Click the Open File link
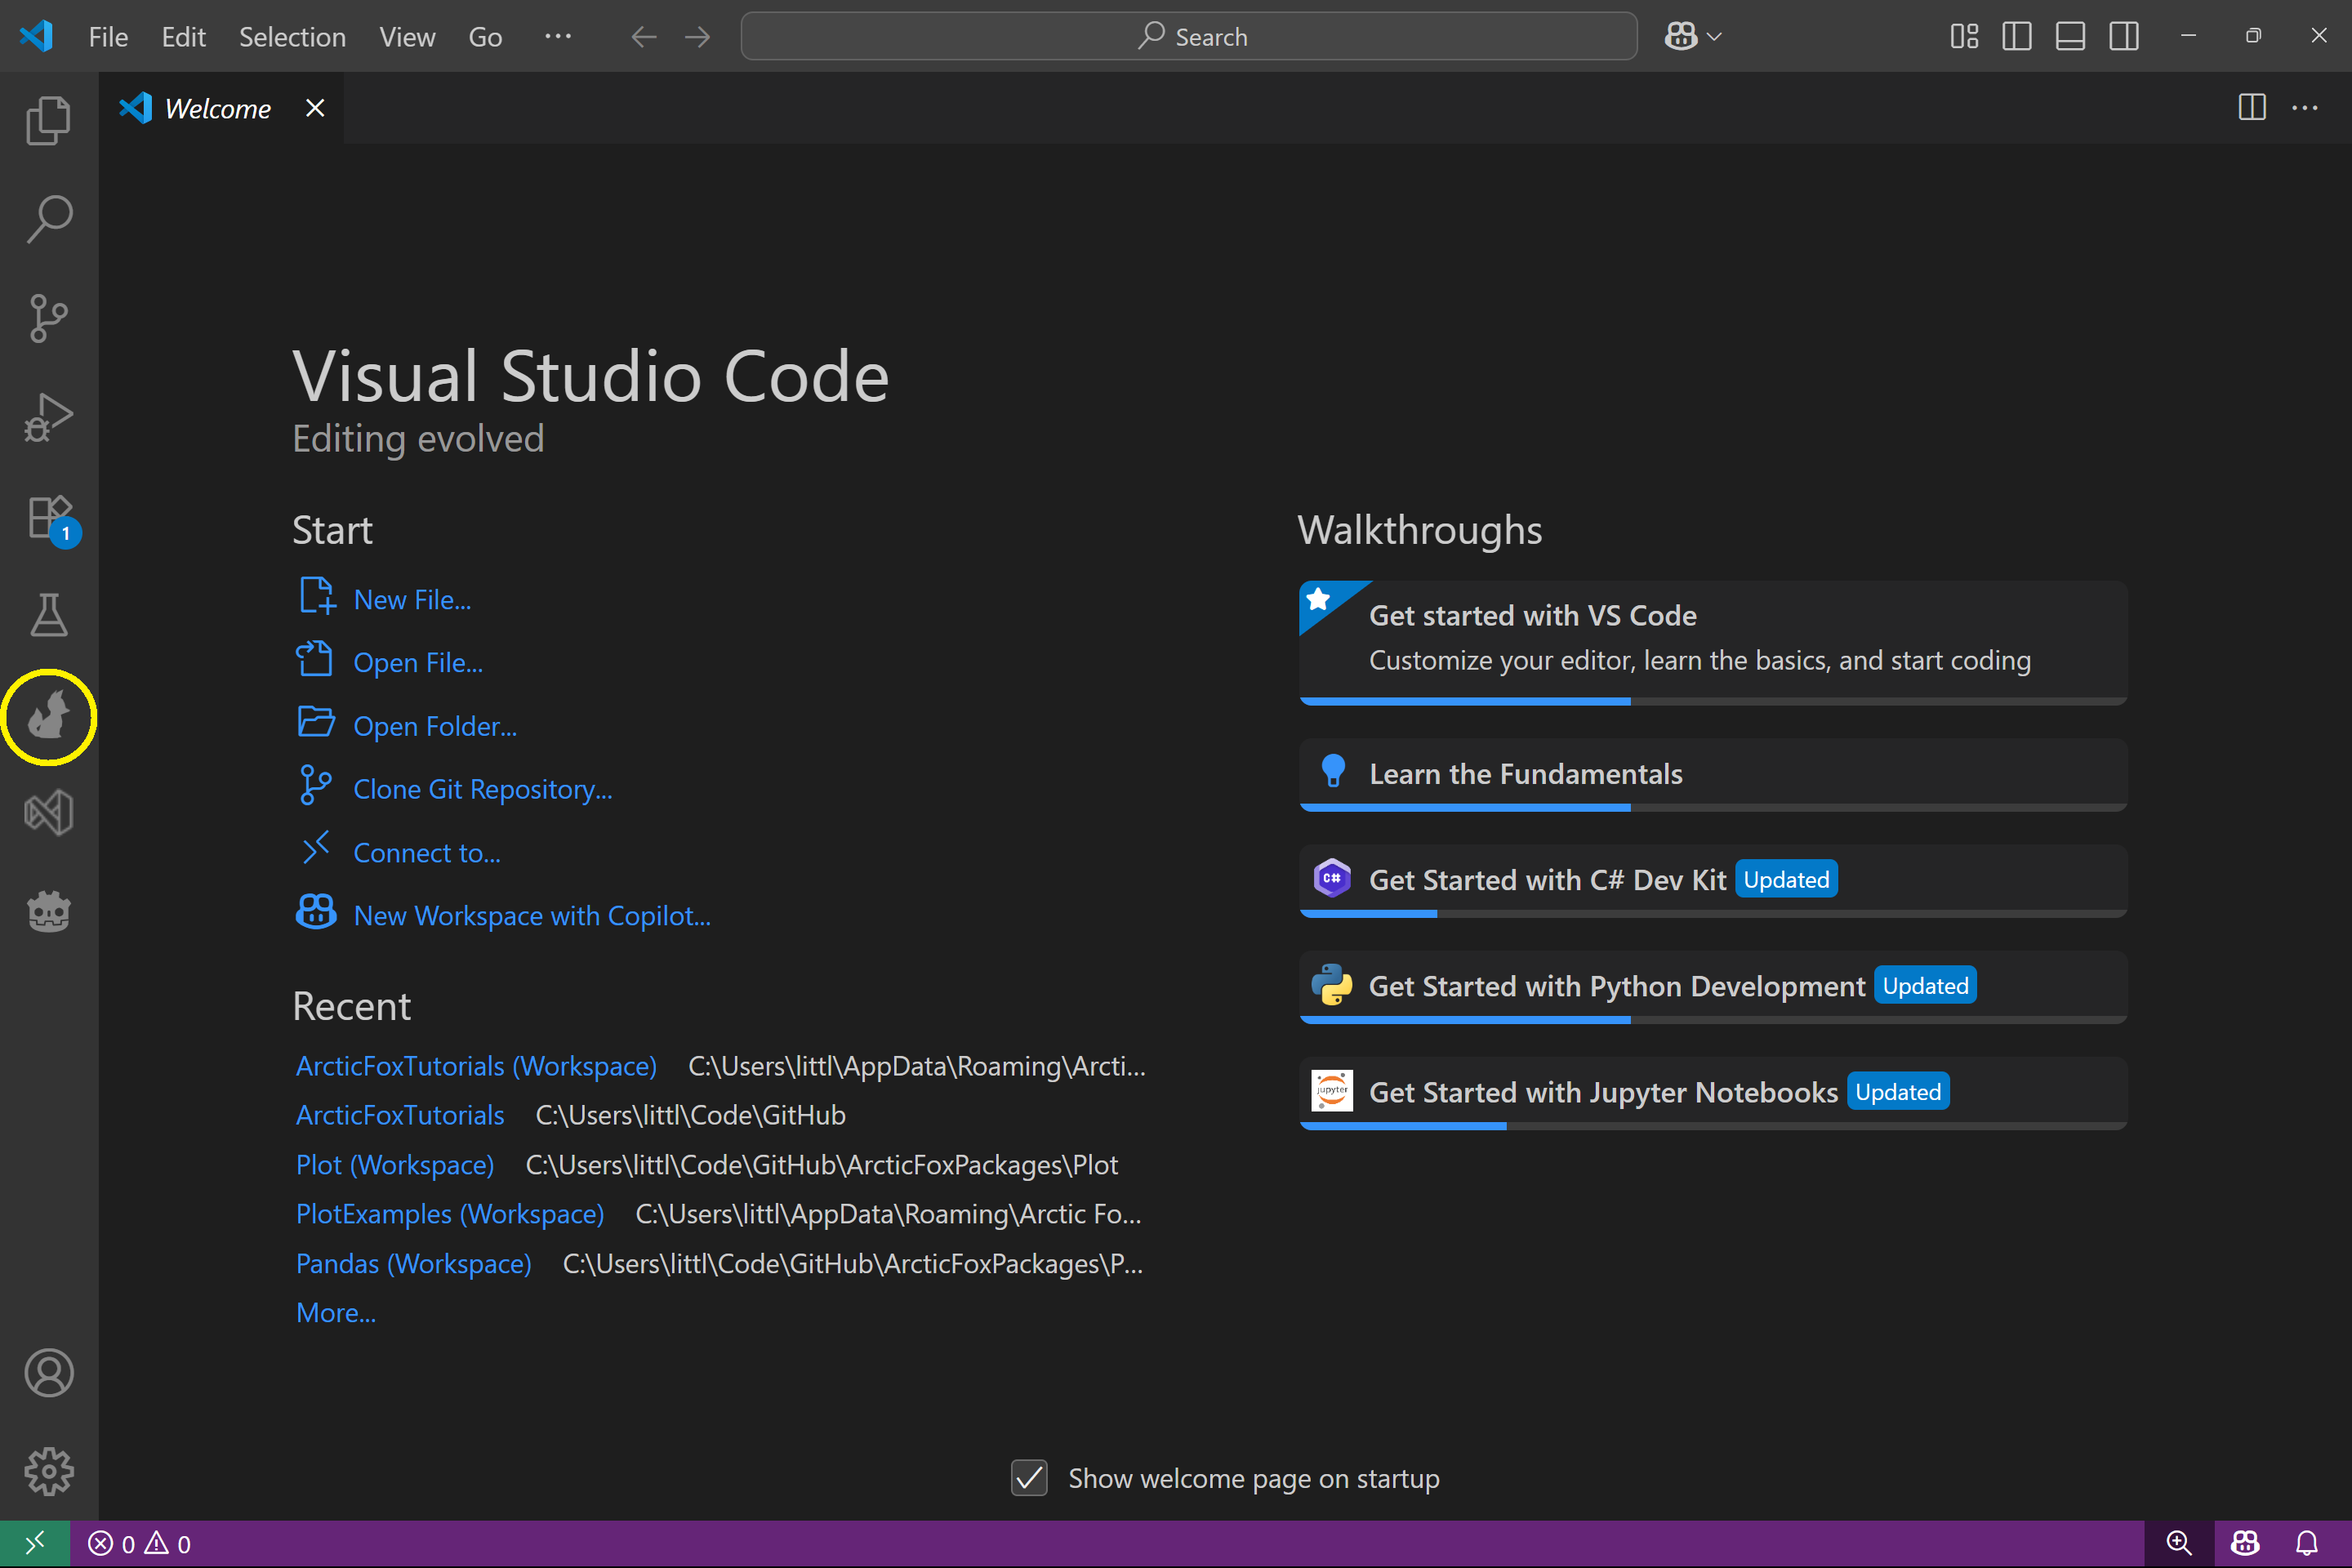Viewport: 2352px width, 1568px height. 418,663
